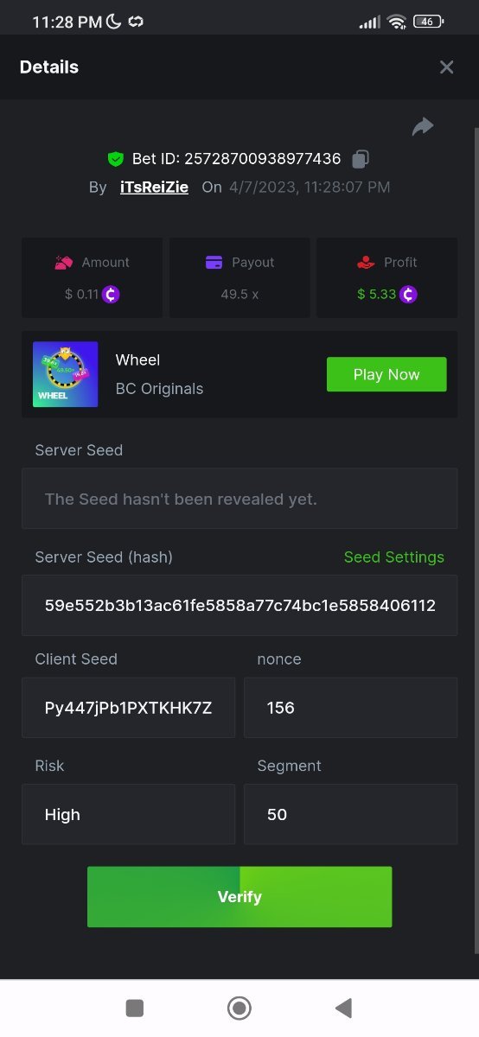479x1037 pixels.
Task: Tap the Profit hand icon
Action: (366, 263)
